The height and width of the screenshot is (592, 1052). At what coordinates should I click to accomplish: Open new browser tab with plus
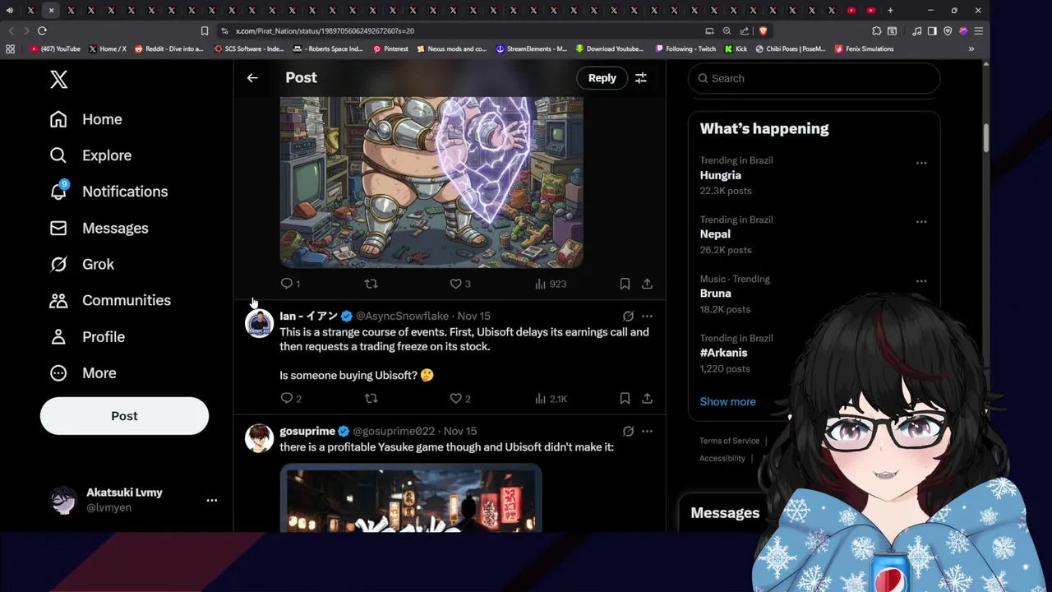tap(890, 11)
